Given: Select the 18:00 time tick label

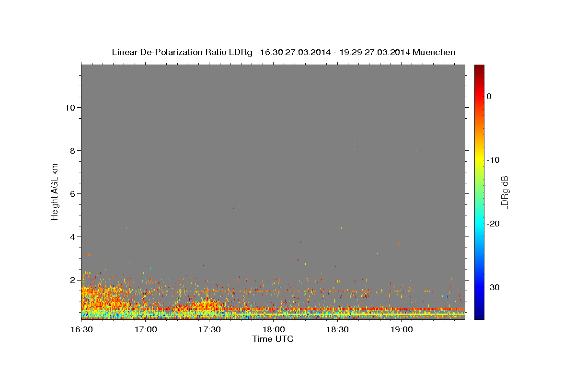Looking at the screenshot, I should tap(274, 330).
